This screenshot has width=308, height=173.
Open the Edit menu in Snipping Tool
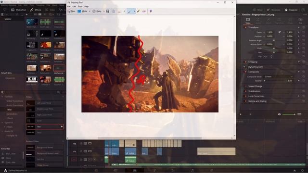(74, 6)
